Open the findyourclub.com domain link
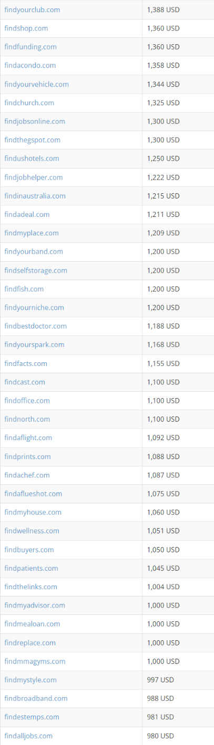 [32, 9]
